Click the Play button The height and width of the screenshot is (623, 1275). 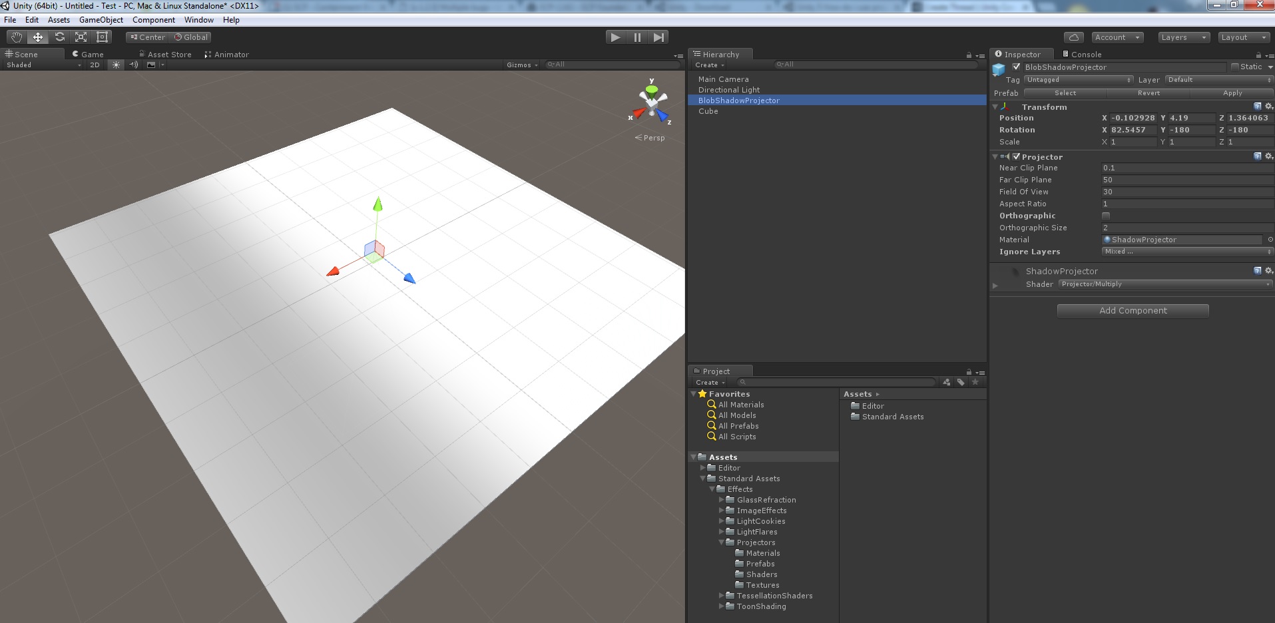coord(616,37)
